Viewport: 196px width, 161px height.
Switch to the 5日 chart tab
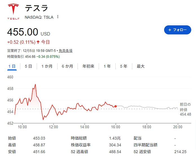coord(28,67)
